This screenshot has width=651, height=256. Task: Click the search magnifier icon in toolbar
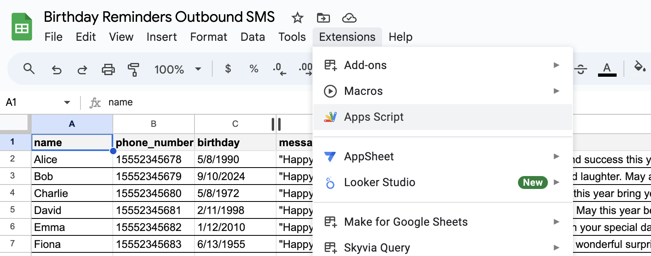(x=29, y=69)
